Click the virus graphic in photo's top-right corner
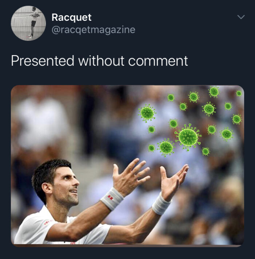Screen dimensions: 255x259 point(239,93)
